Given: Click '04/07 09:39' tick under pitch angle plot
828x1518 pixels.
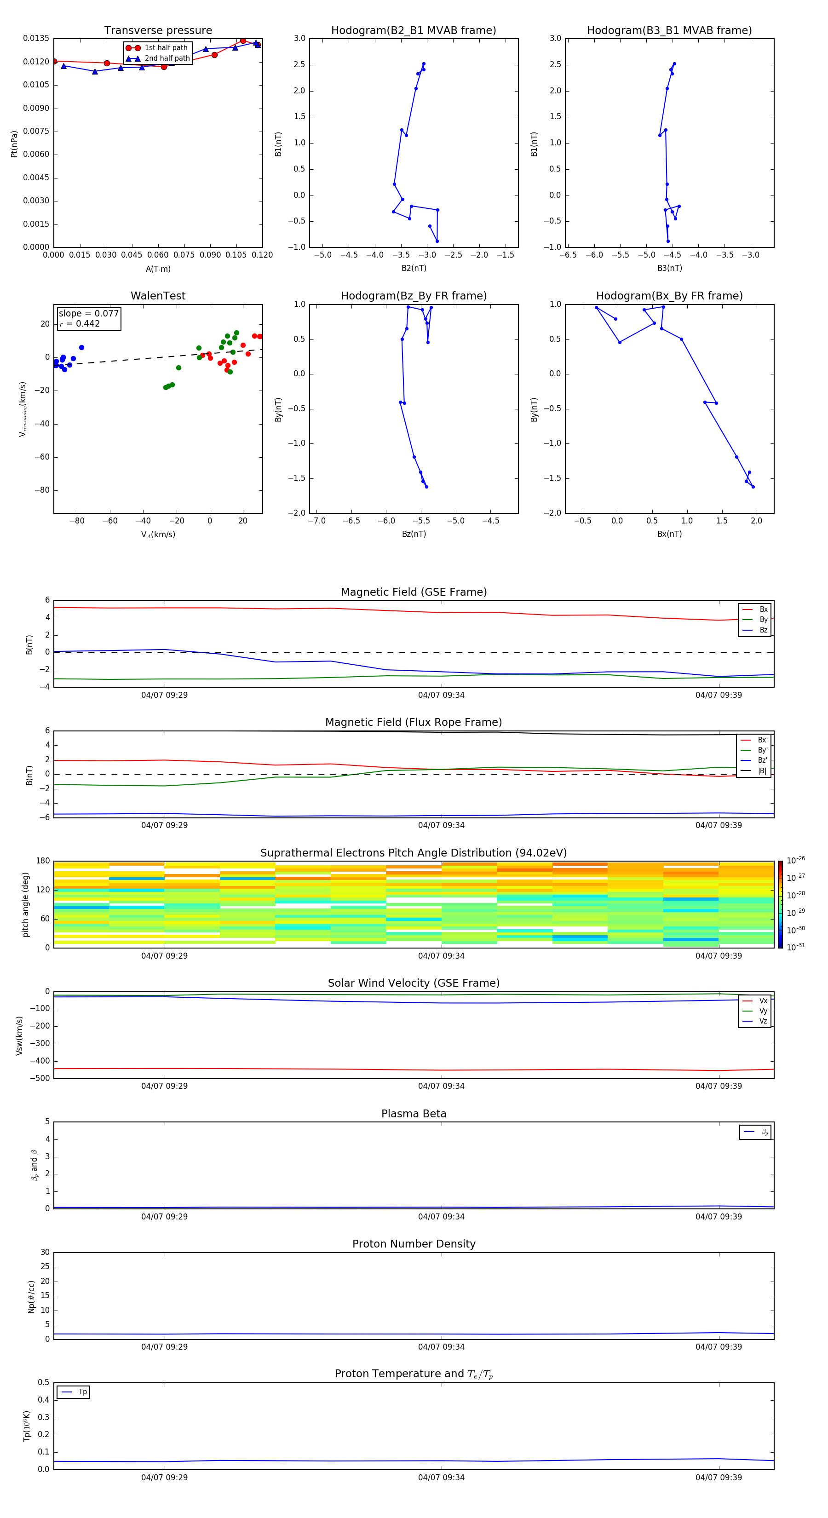Looking at the screenshot, I should 719,956.
